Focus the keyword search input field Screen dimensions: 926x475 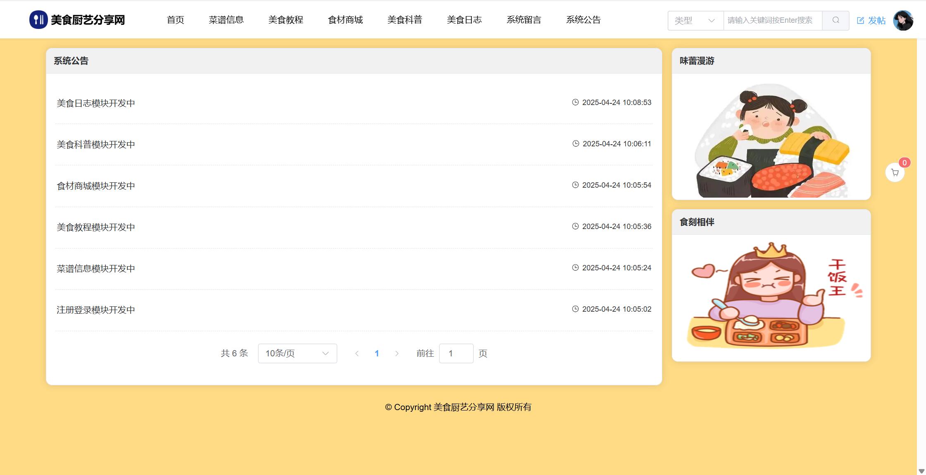click(772, 20)
